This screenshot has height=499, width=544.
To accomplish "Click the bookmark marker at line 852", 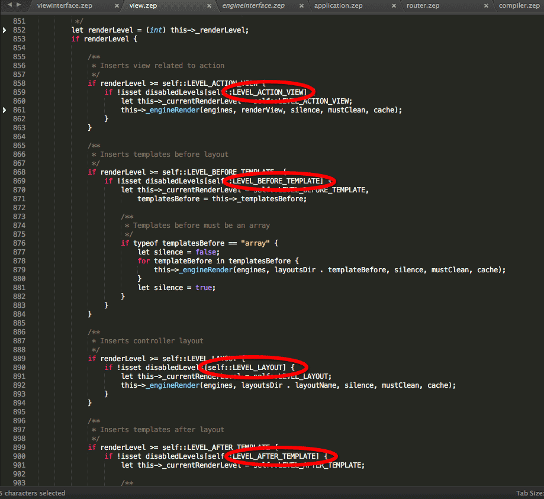I will click(4, 30).
